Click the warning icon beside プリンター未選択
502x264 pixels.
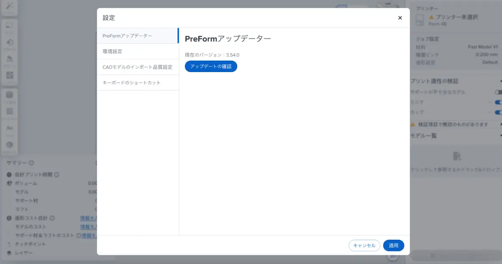pyautogui.click(x=431, y=17)
